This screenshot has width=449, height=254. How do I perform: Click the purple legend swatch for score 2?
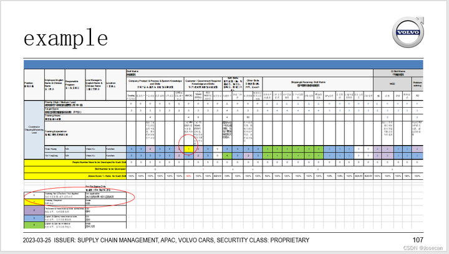pyautogui.click(x=34, y=210)
